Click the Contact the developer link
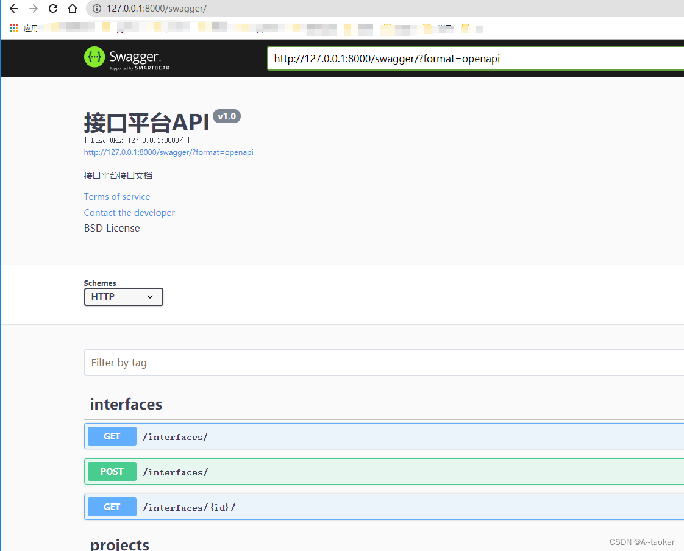Image resolution: width=684 pixels, height=551 pixels. point(129,212)
